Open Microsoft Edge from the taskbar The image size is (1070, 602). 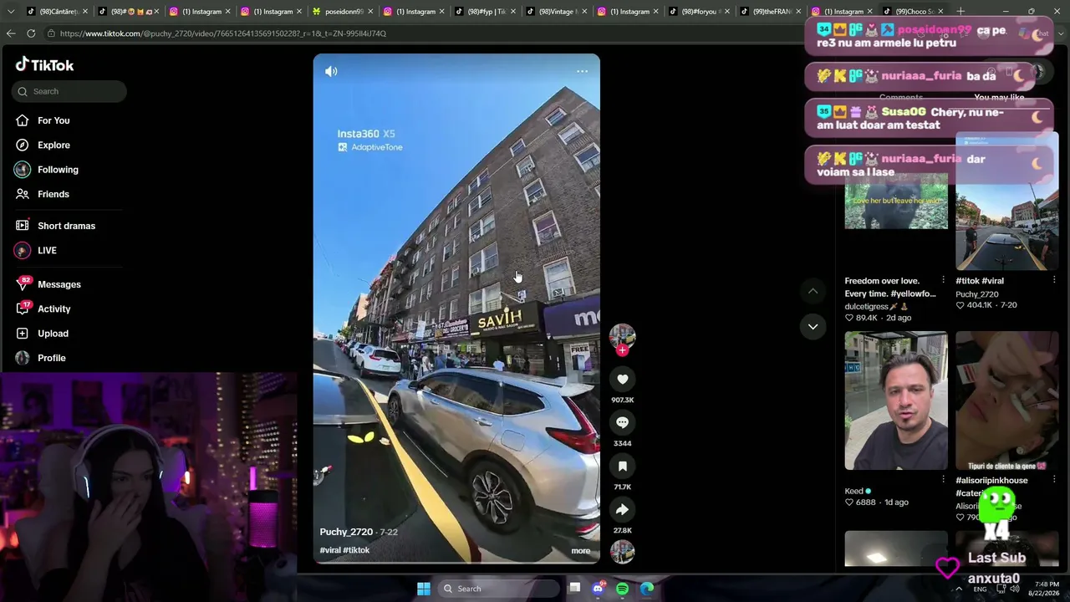coord(647,589)
